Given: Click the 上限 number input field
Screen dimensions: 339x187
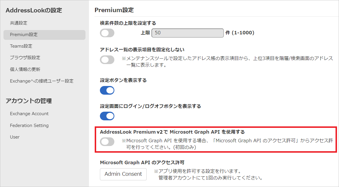Looking at the screenshot, I should pos(188,33).
